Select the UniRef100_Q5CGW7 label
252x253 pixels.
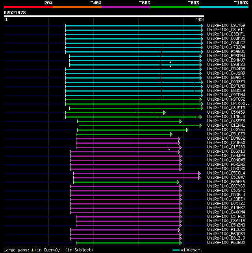pos(226,178)
